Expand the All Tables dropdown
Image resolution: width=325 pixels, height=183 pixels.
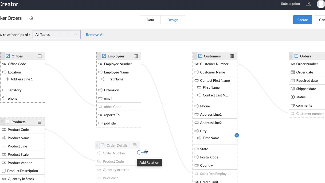click(x=56, y=35)
